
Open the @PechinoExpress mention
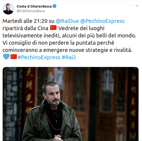pyautogui.click(x=102, y=21)
